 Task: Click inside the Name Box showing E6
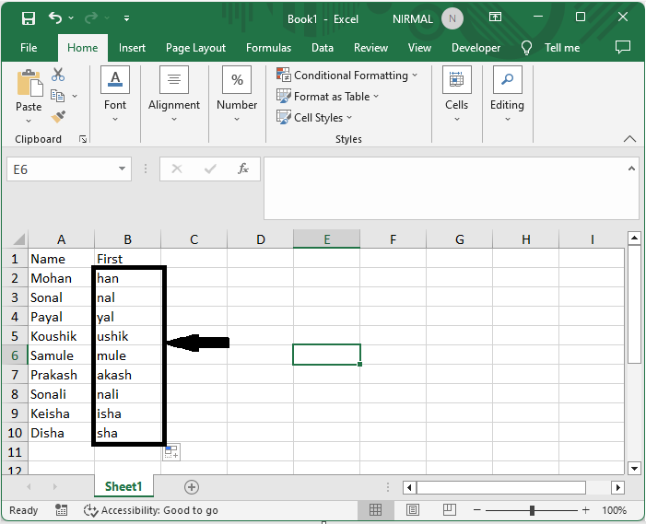coord(61,169)
